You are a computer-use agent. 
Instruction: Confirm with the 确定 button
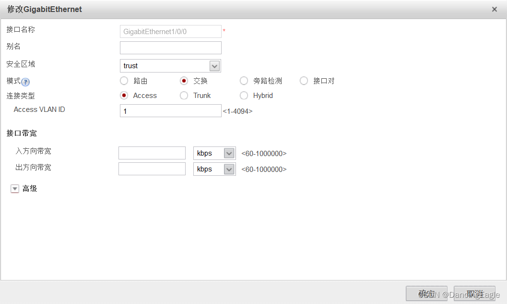[426, 293]
